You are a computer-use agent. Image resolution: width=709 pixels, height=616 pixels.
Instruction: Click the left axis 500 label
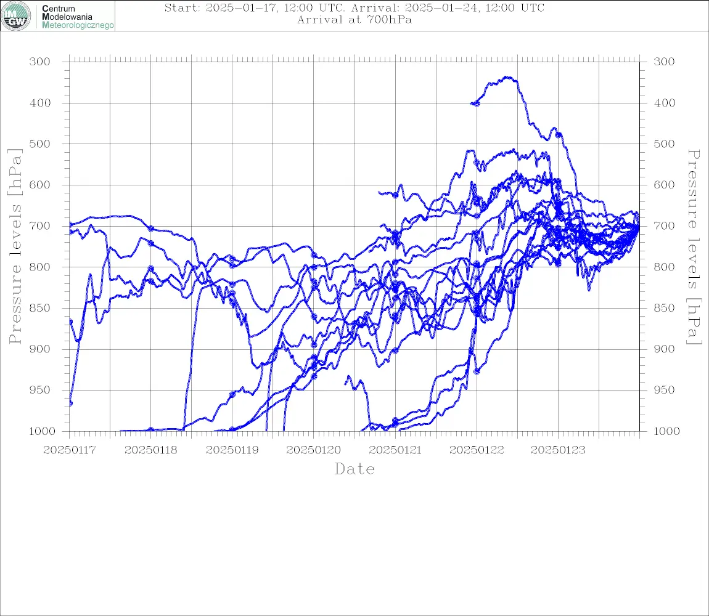point(40,144)
